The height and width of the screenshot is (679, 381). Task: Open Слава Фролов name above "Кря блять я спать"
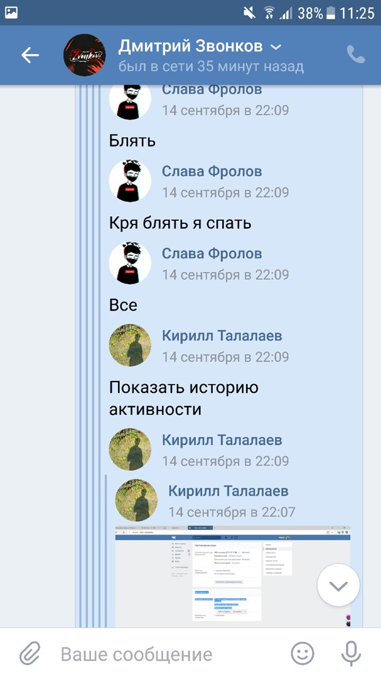click(212, 171)
